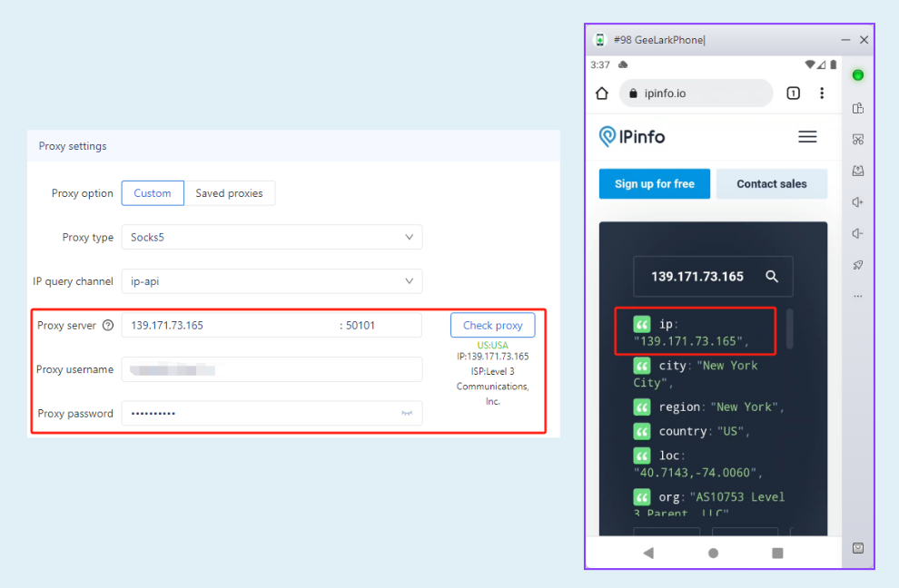Click the quote icon next to region field
Screen dimensions: 899x588
coord(642,407)
